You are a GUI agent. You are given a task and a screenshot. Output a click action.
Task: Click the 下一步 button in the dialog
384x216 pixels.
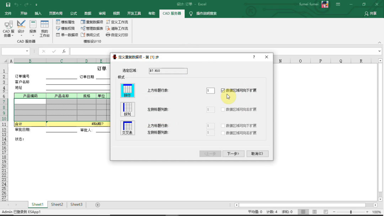233,153
